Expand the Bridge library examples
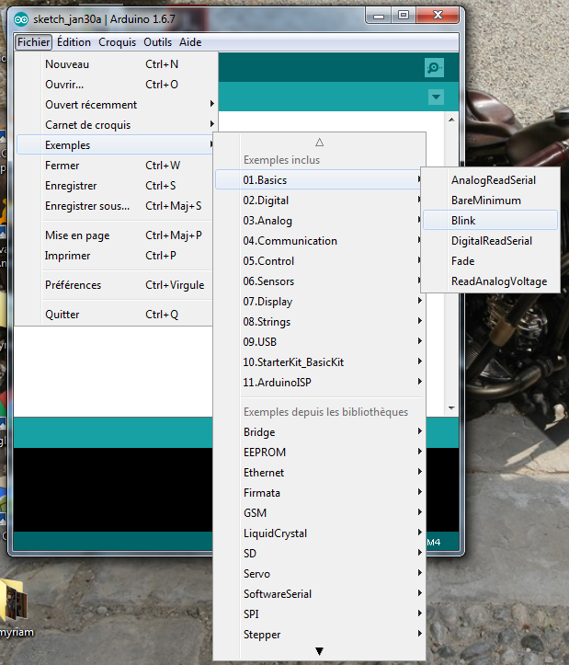 coord(319,432)
